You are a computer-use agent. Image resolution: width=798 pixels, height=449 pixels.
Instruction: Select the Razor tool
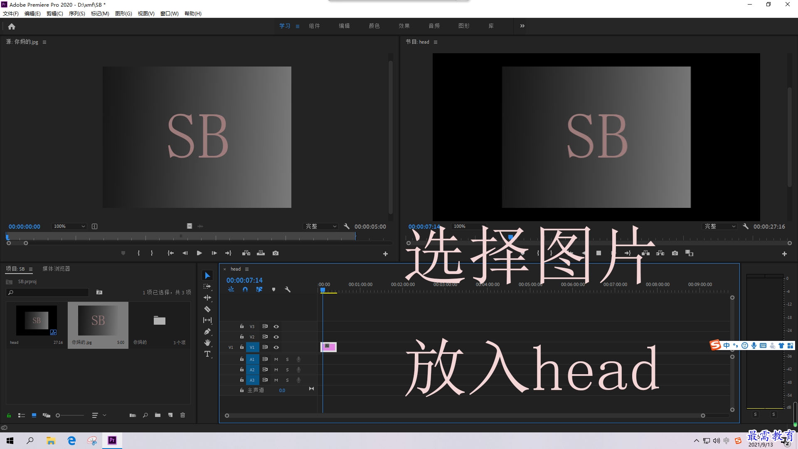point(207,309)
